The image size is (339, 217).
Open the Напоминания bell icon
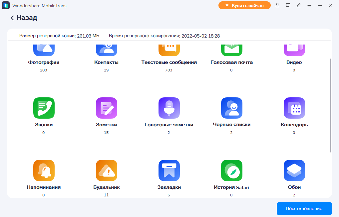click(x=44, y=170)
